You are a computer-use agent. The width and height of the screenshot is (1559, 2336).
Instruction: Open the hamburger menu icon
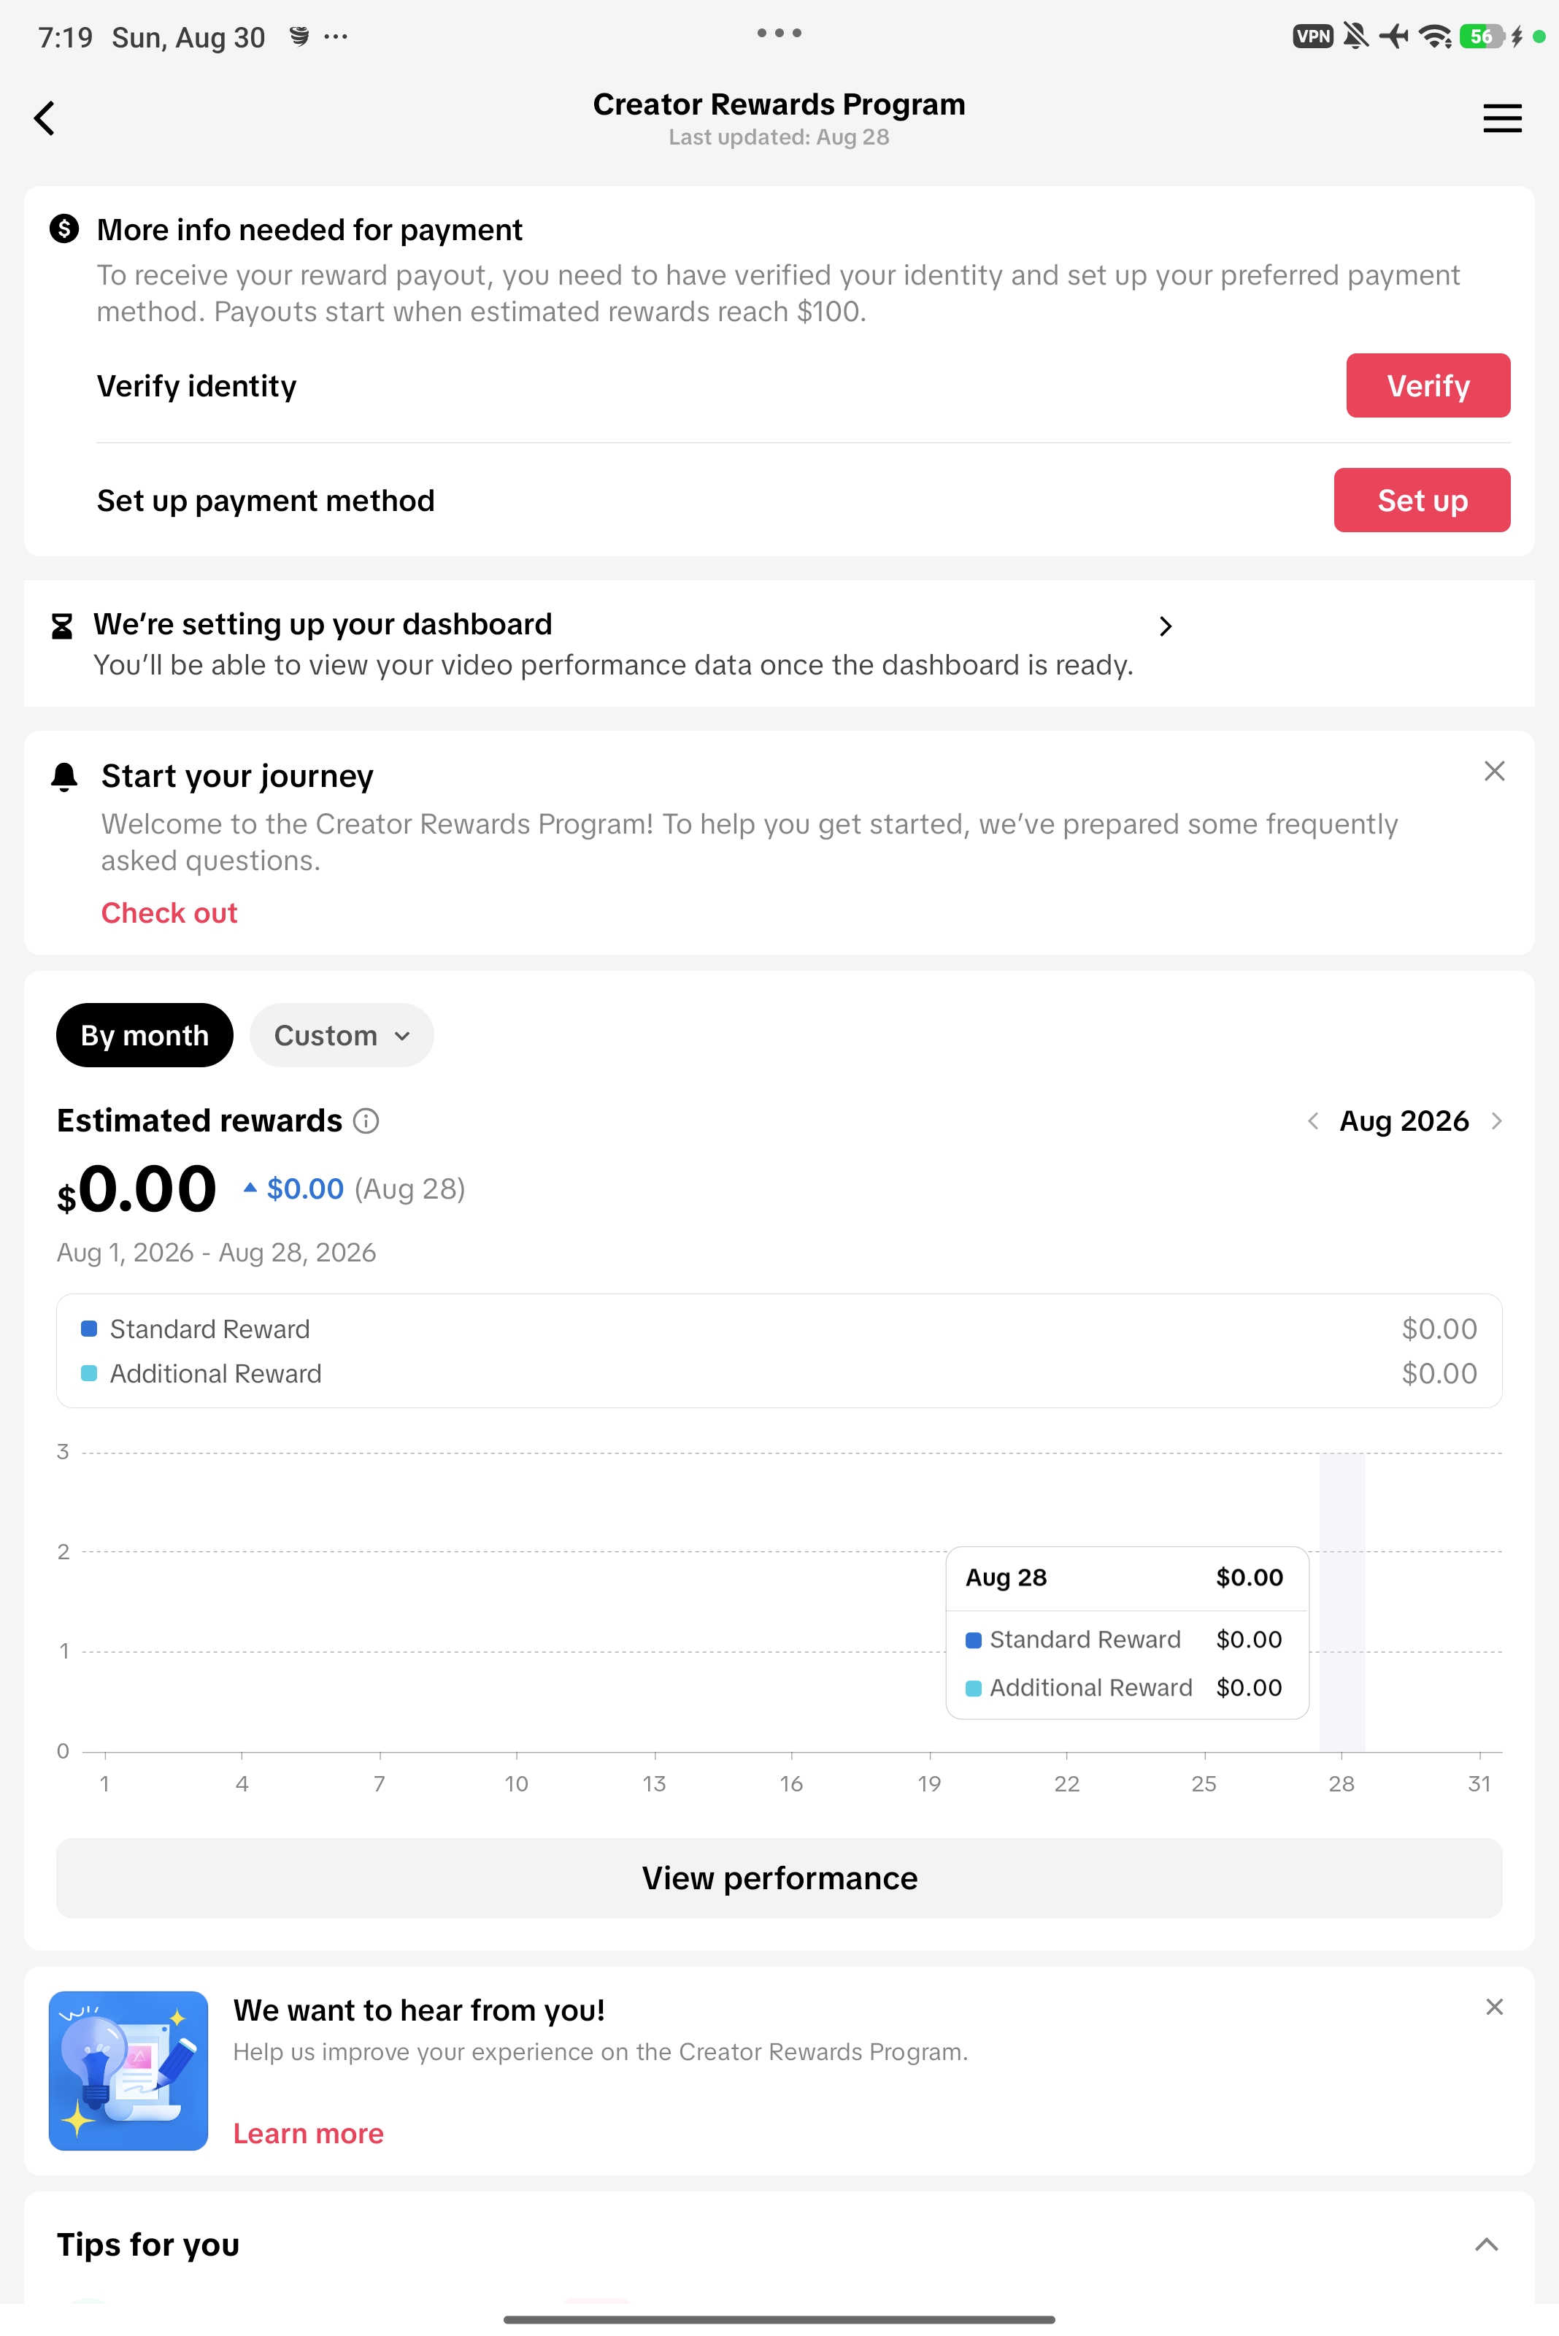pos(1501,118)
